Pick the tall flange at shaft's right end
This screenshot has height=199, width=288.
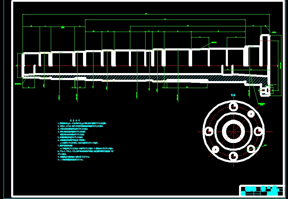pos(265,65)
